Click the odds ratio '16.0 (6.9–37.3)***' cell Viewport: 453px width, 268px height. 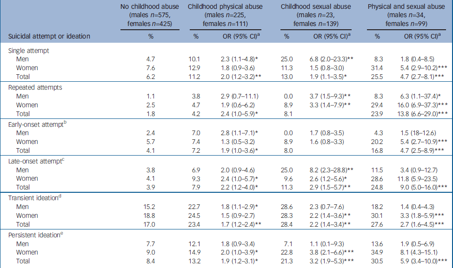(420, 105)
